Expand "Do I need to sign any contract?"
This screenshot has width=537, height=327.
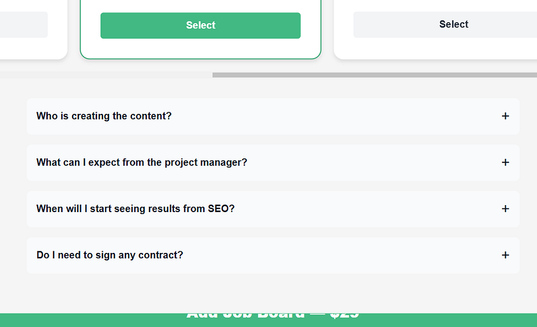click(x=110, y=255)
